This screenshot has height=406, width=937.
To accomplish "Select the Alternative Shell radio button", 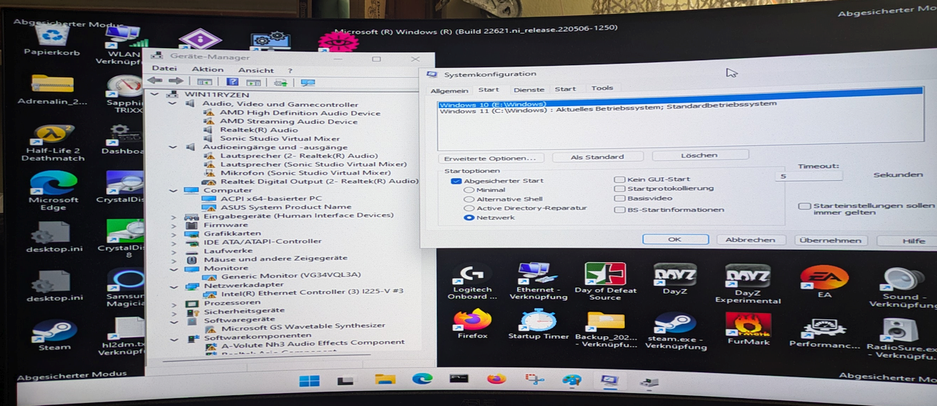I will [x=468, y=199].
